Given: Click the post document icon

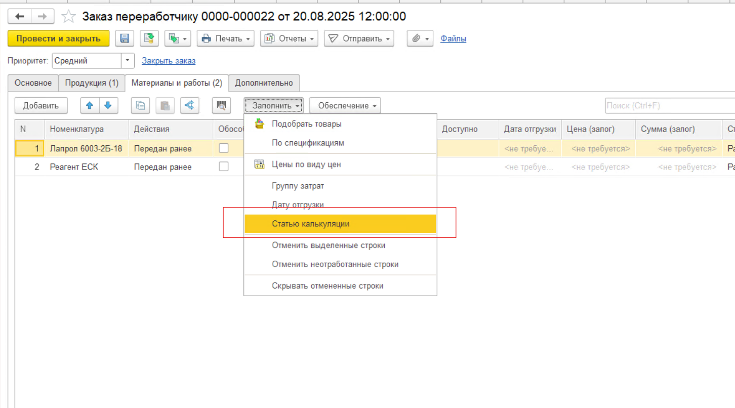Looking at the screenshot, I should (149, 38).
